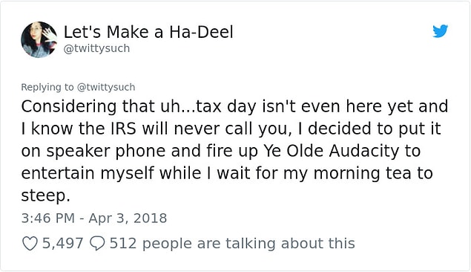This screenshot has width=471, height=272.
Task: Click the Twitter bird logo
Action: 440,31
